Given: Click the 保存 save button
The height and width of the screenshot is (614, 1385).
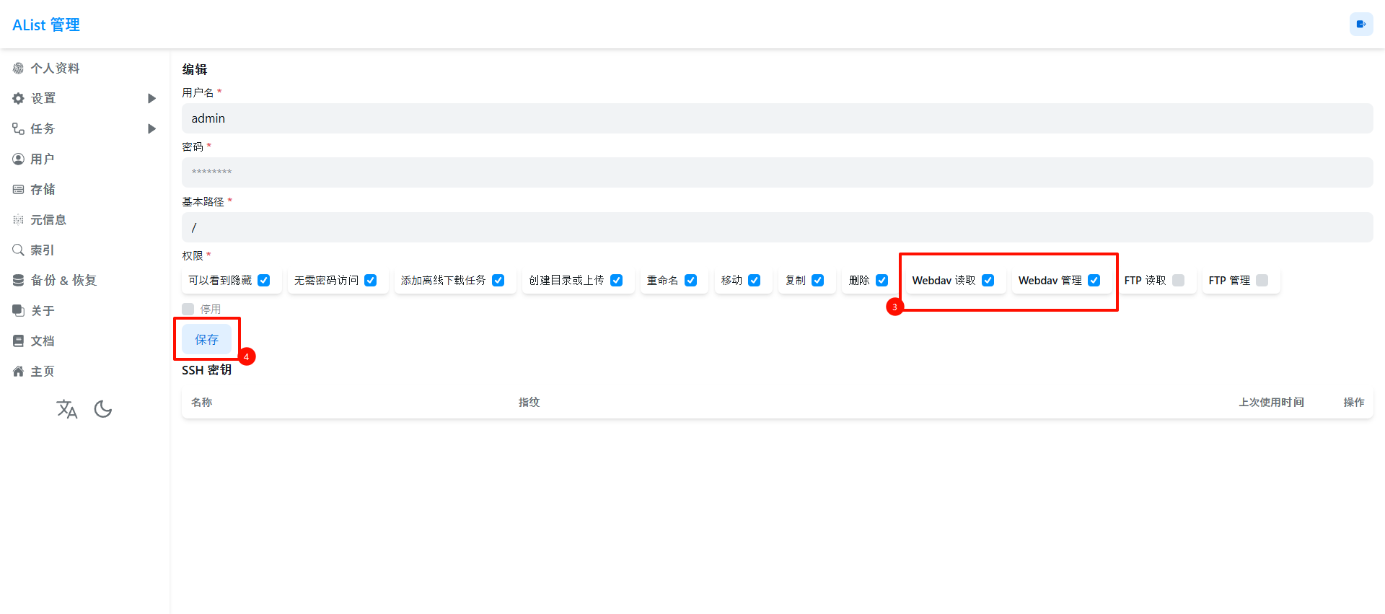Looking at the screenshot, I should pyautogui.click(x=206, y=339).
